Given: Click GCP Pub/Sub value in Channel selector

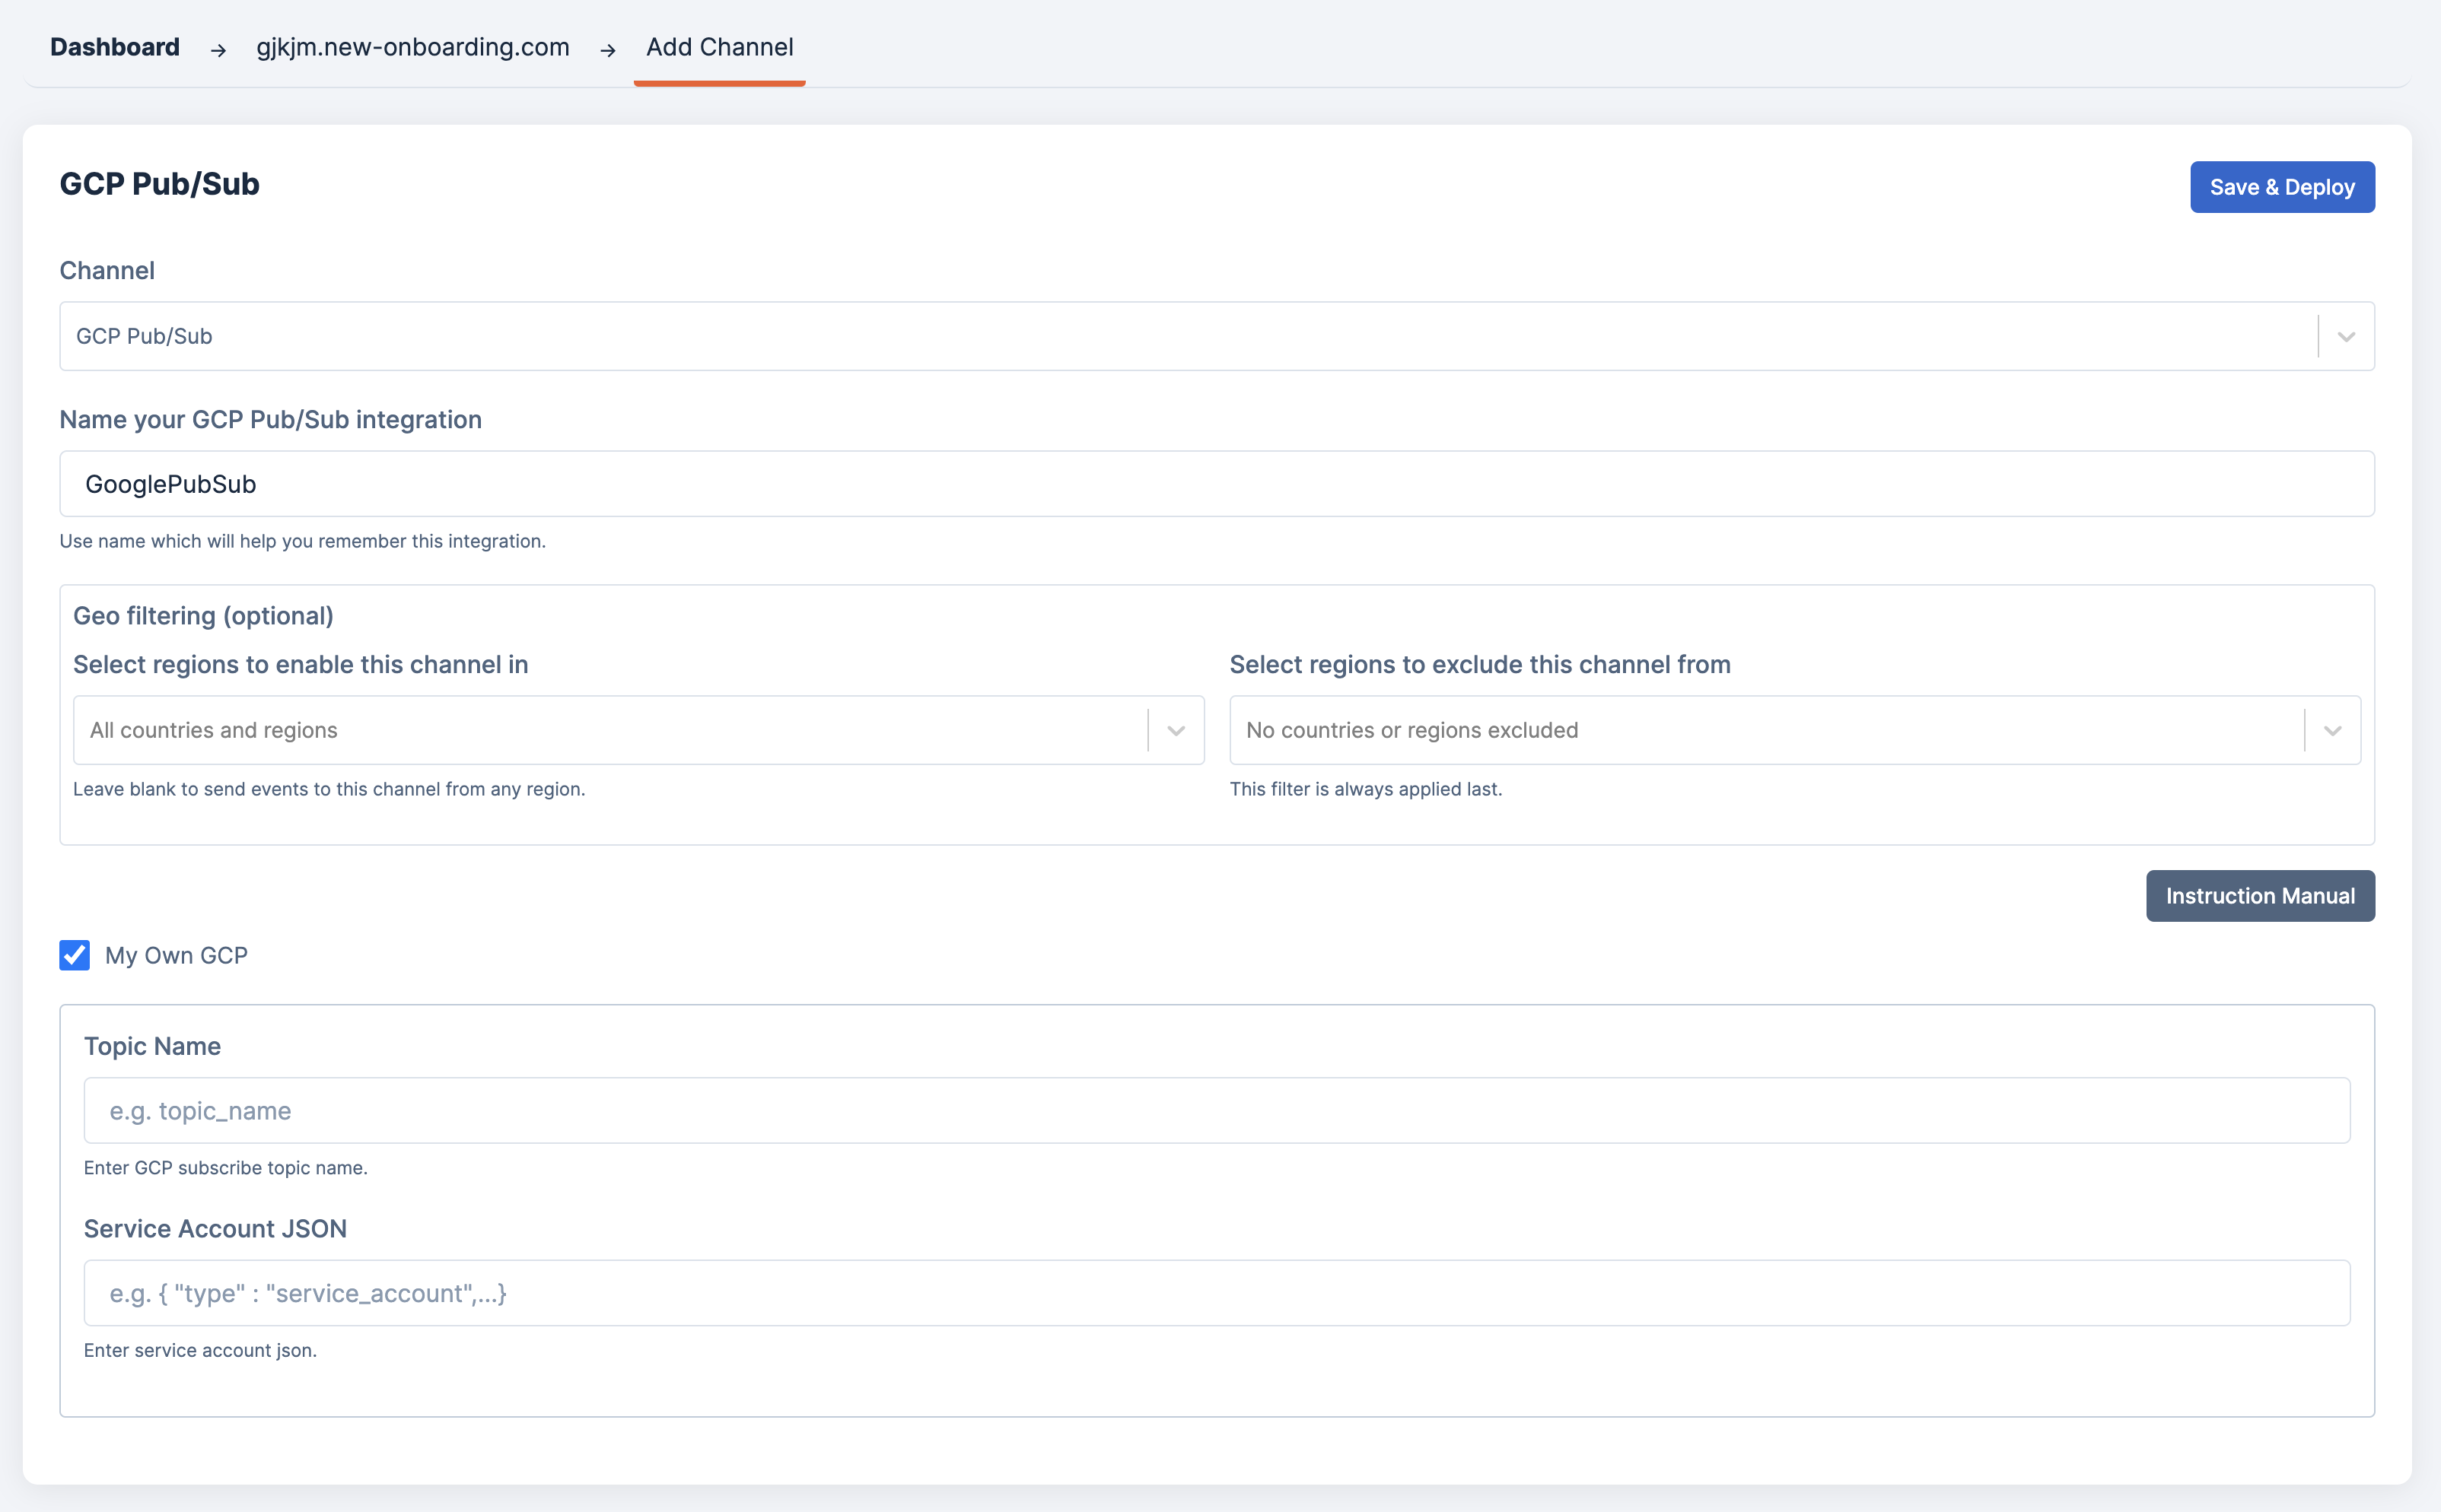Looking at the screenshot, I should click(144, 336).
